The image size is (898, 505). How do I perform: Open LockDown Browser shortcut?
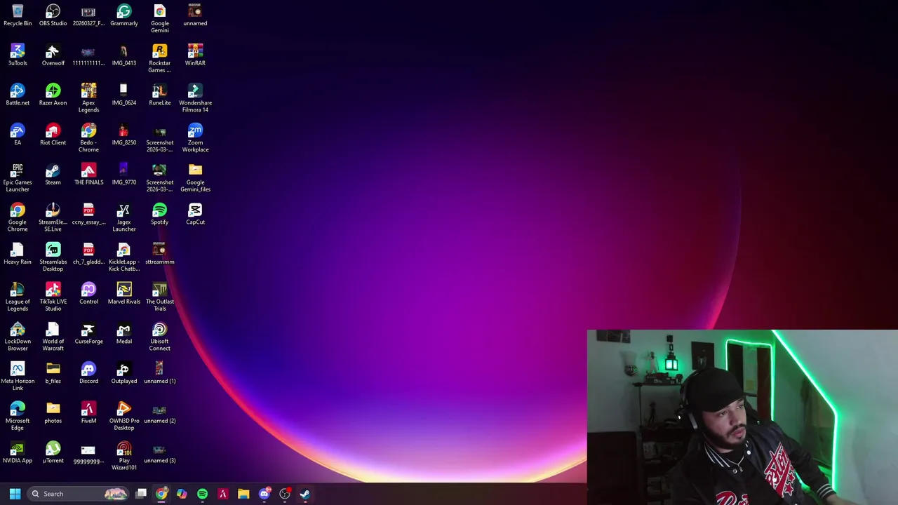[18, 337]
